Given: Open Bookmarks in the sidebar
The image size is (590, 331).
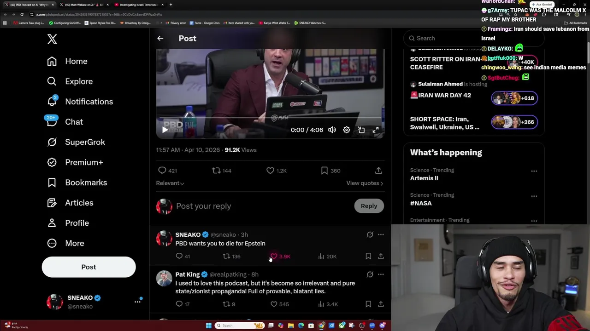Looking at the screenshot, I should 77,183.
